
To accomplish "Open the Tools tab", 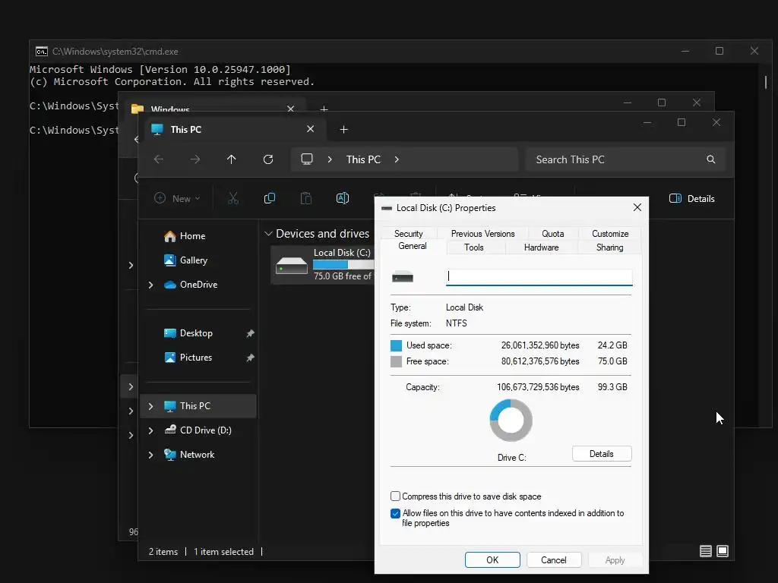I will click(x=474, y=247).
